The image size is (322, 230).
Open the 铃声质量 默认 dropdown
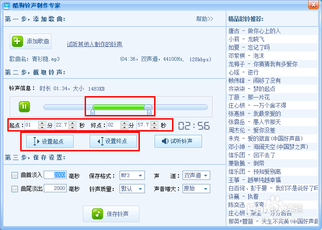coord(132,189)
